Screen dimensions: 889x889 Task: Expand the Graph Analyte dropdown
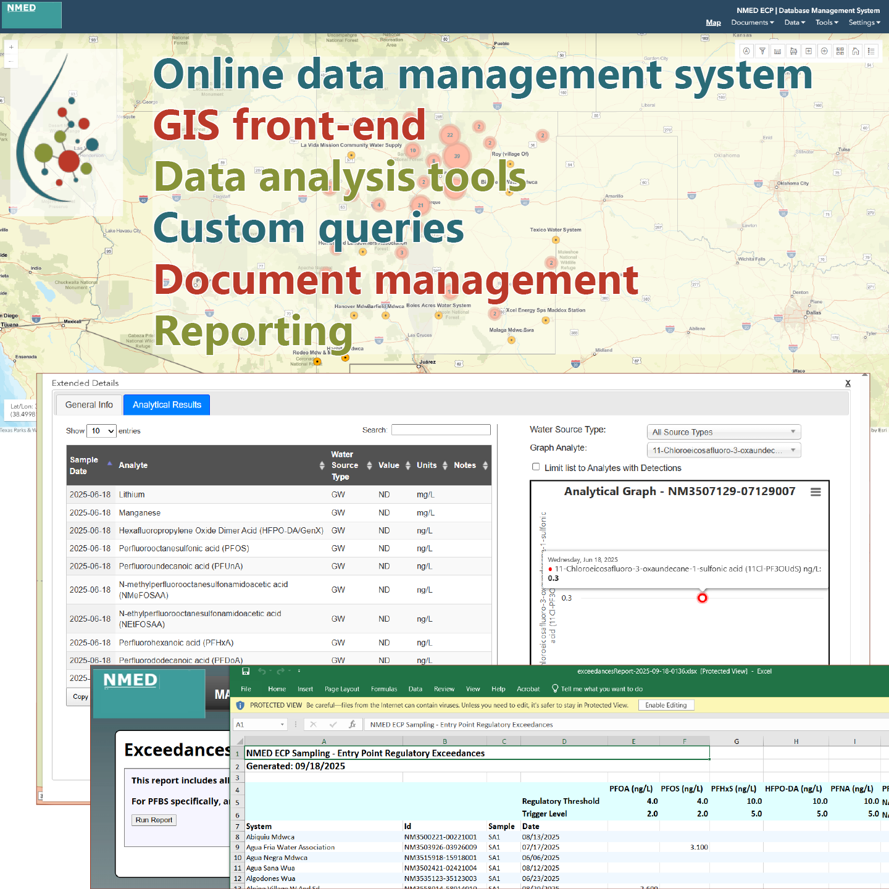(723, 450)
